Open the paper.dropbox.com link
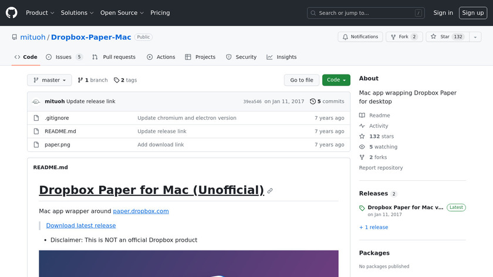The image size is (493, 277). coord(141,211)
